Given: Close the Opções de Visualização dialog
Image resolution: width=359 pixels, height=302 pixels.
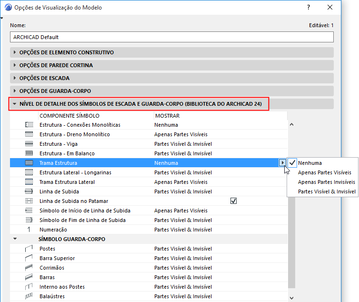Looking at the screenshot, I should pos(330,7).
